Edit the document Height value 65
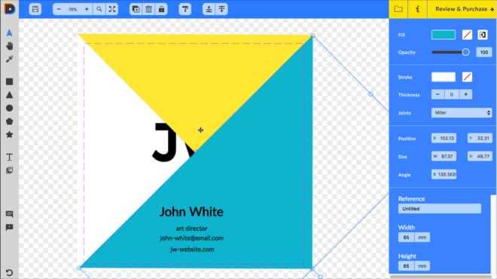Screen dimensions: 497x279 [407, 266]
